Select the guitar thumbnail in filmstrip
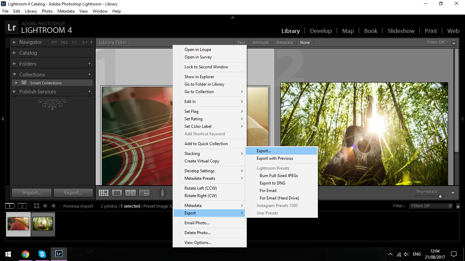465x261 pixels. [18, 224]
